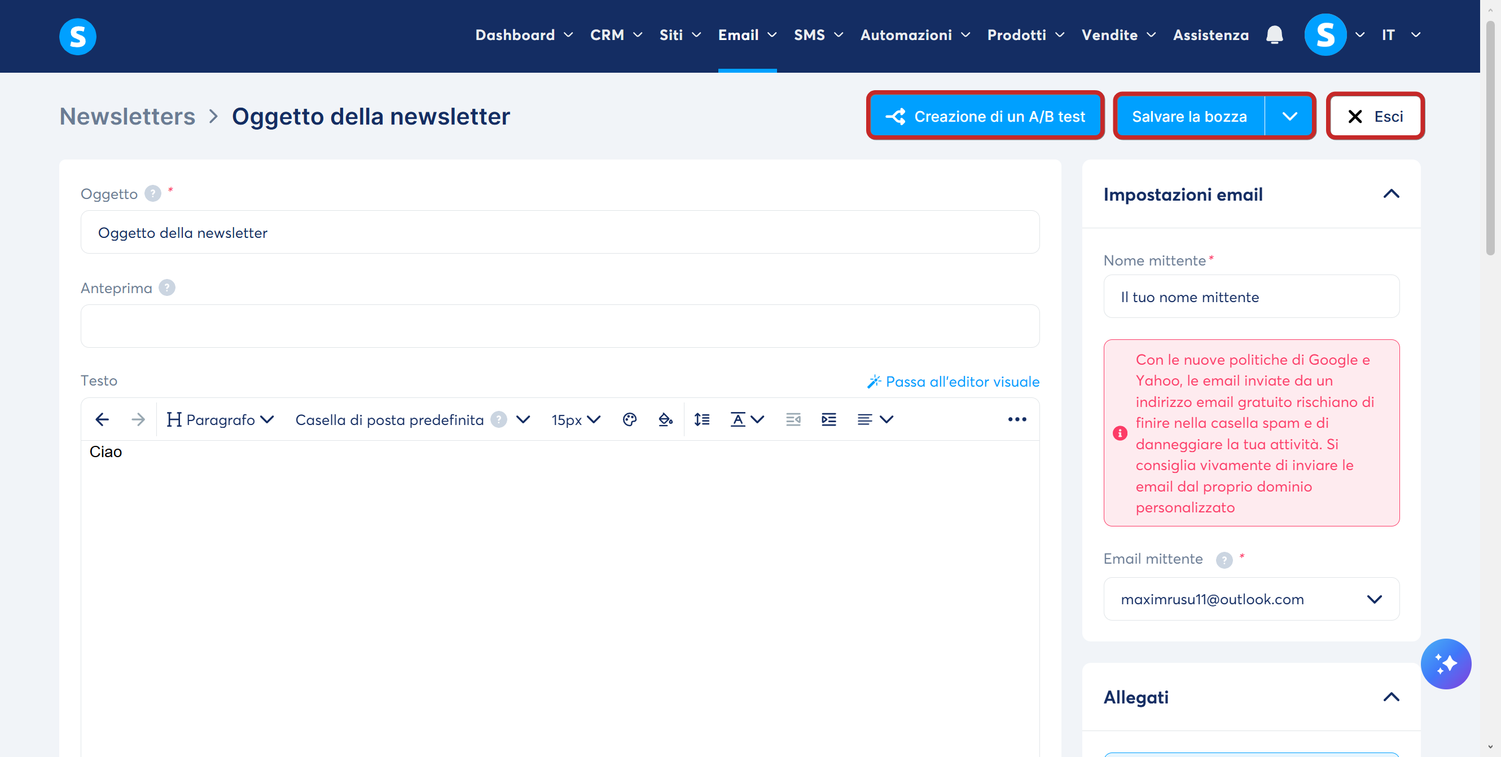
Task: Undo the last editor change
Action: pyautogui.click(x=102, y=419)
